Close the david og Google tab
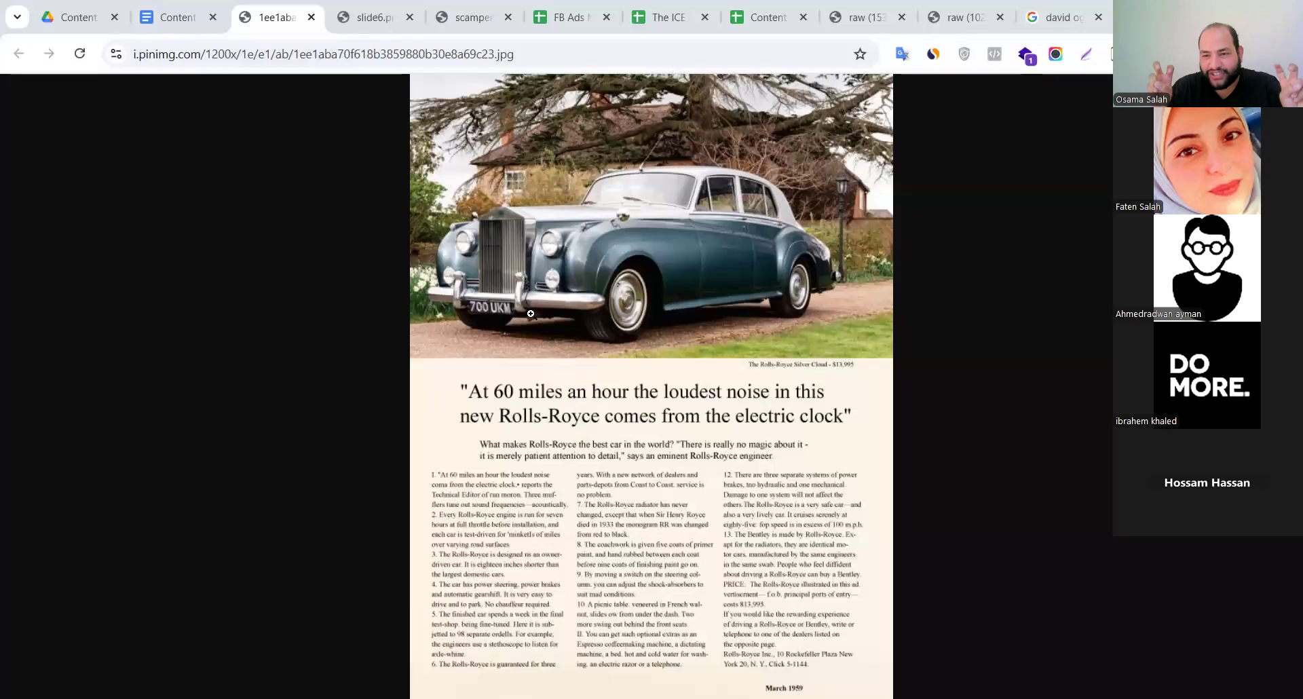This screenshot has height=699, width=1303. (1099, 17)
